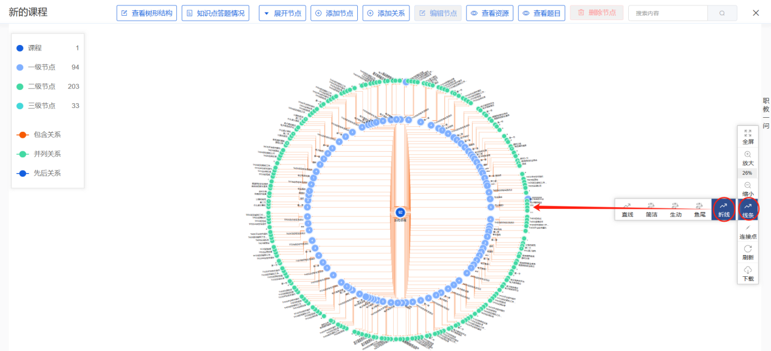Open 查看树形结构 tree structure view
Image resolution: width=771 pixels, height=351 pixels.
(146, 13)
